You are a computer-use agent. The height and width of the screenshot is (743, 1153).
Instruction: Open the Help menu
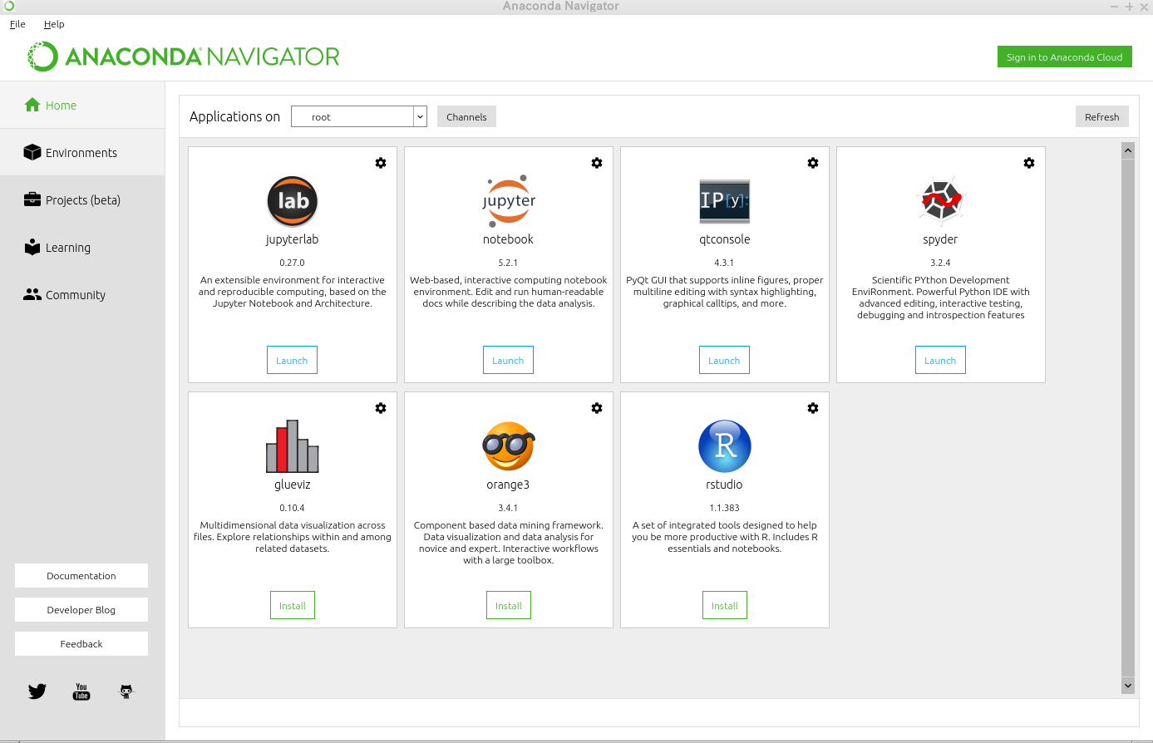[x=54, y=24]
